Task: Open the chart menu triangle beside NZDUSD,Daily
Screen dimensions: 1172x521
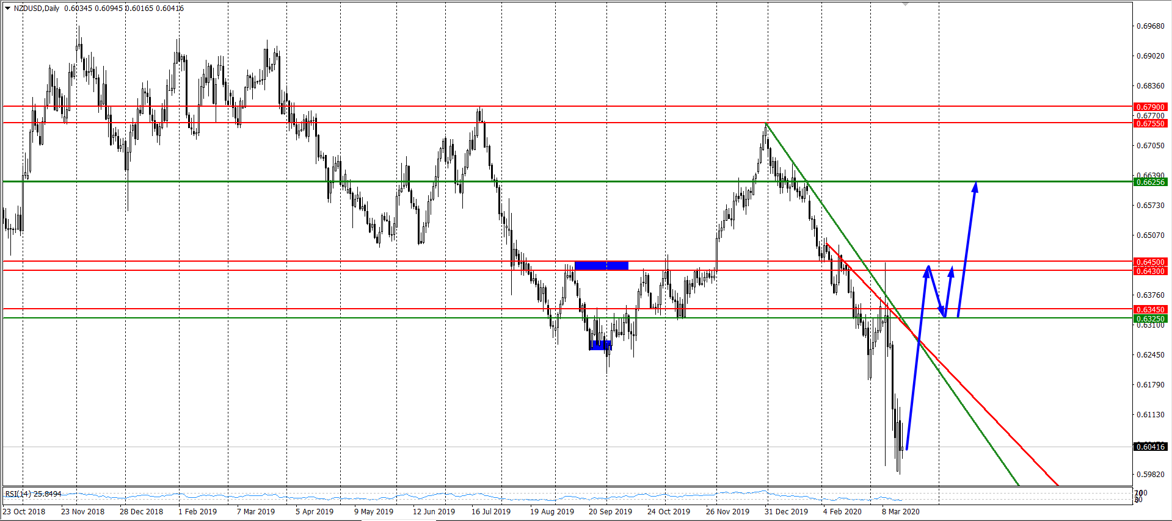Action: (x=7, y=9)
